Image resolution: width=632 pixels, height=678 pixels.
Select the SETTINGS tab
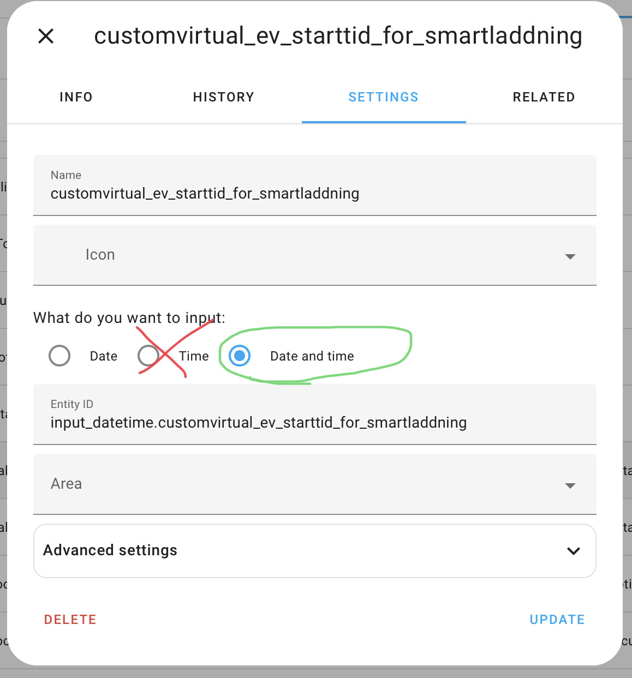pyautogui.click(x=383, y=97)
